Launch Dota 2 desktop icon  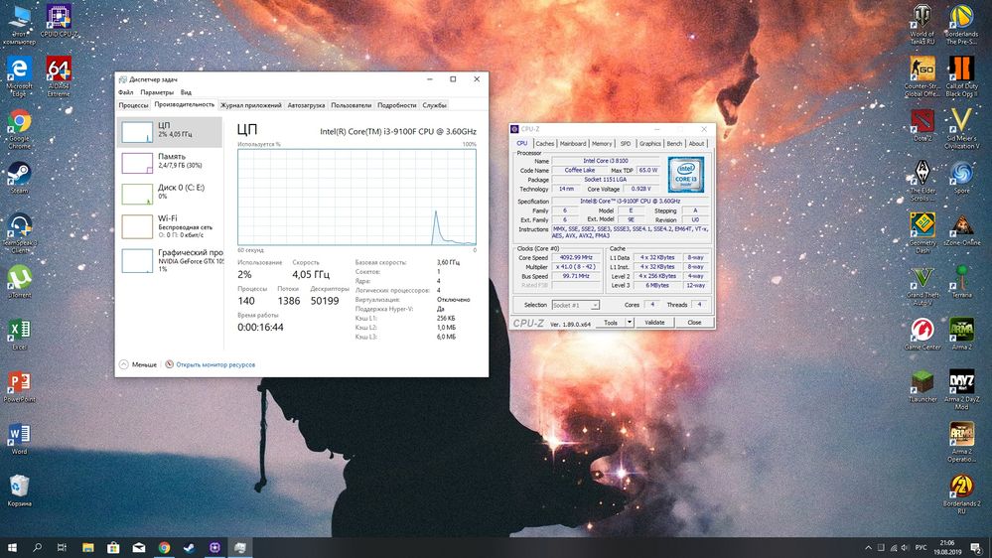click(x=921, y=125)
